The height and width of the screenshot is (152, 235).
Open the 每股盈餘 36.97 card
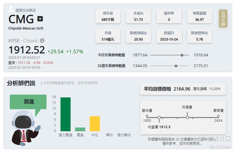200,16
